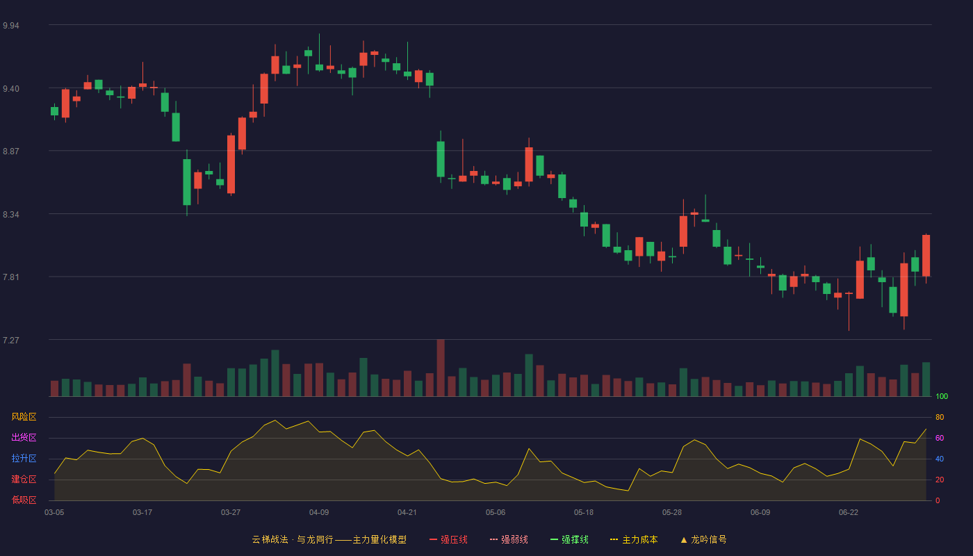Viewport: 973px width, 556px height.
Task: Click the magenta 60 indicator scale value
Action: coord(940,438)
